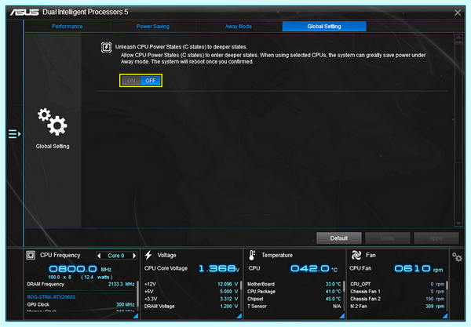This screenshot has width=471, height=327.
Task: Click the ROG-STRIX-RTX2060S GPU link
Action: click(51, 297)
